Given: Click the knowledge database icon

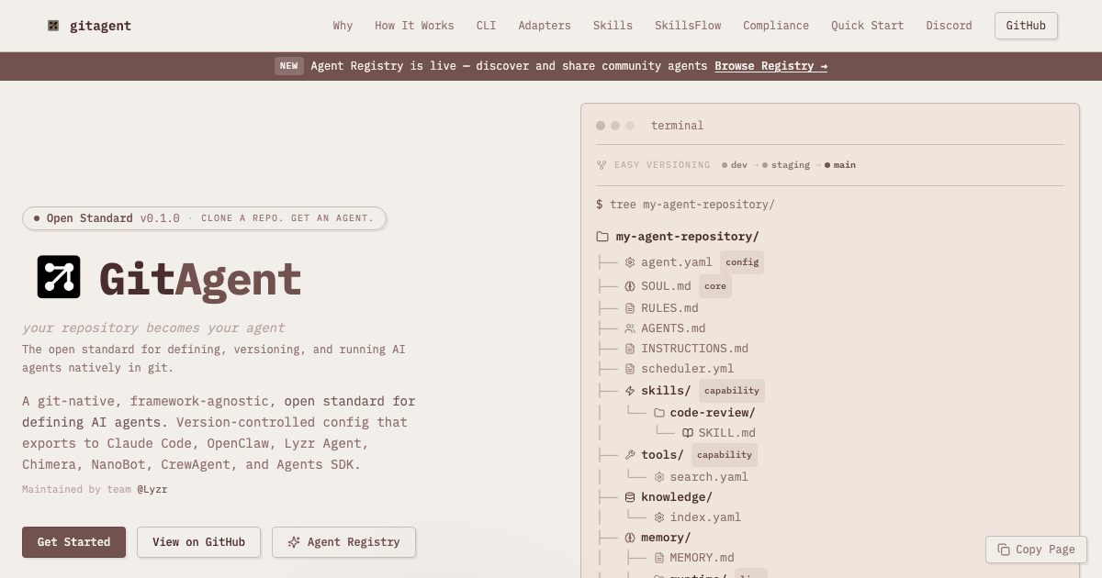Looking at the screenshot, I should click(630, 497).
